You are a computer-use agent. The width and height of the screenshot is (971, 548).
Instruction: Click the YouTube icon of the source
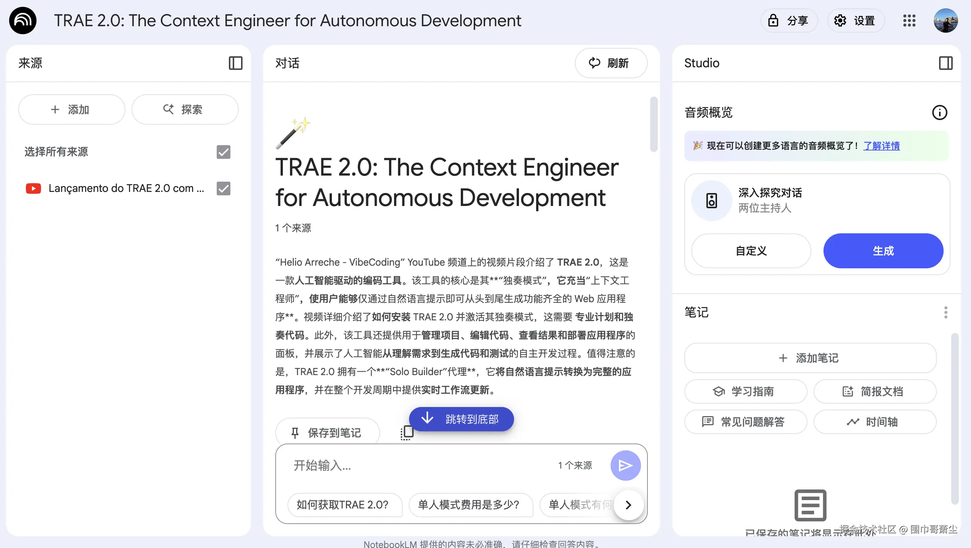click(x=33, y=188)
